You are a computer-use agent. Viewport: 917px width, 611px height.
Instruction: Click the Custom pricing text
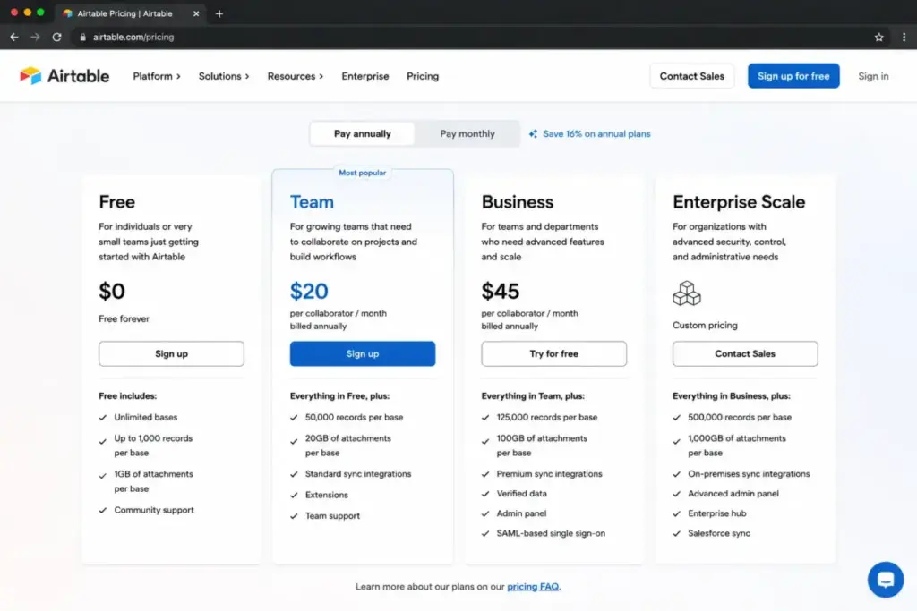tap(705, 326)
